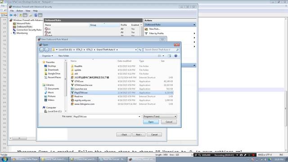The image size is (288, 162).
Task: Open Downloads under Favorites
Action: [53, 70]
